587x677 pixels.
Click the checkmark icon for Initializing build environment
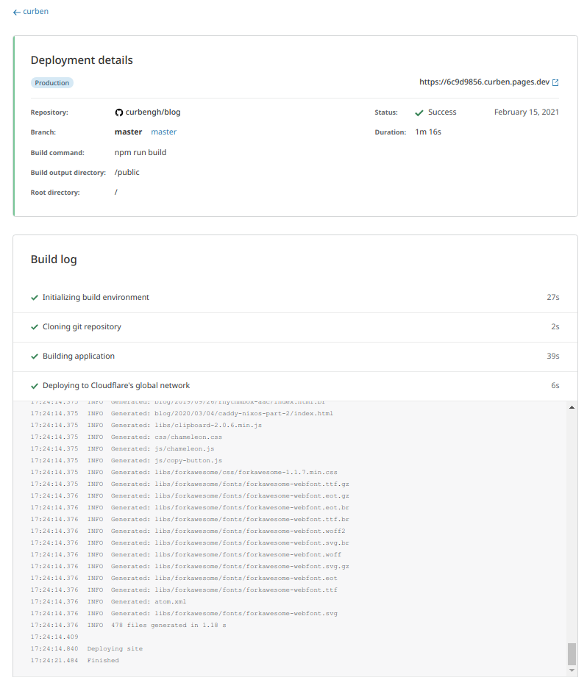35,298
